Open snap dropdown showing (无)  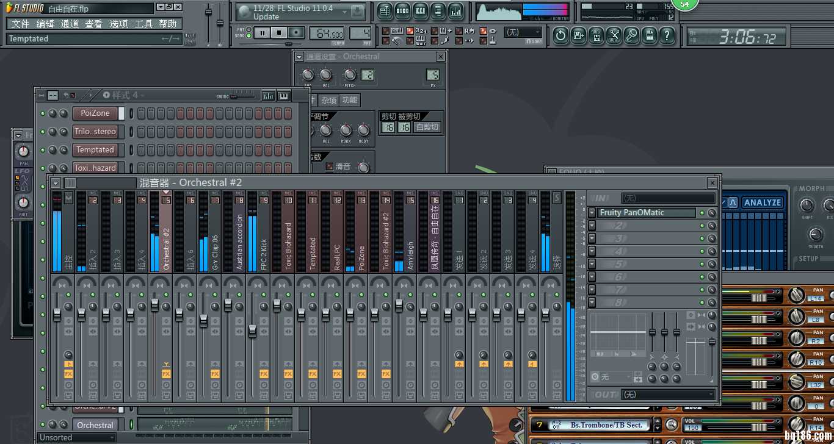[x=523, y=32]
